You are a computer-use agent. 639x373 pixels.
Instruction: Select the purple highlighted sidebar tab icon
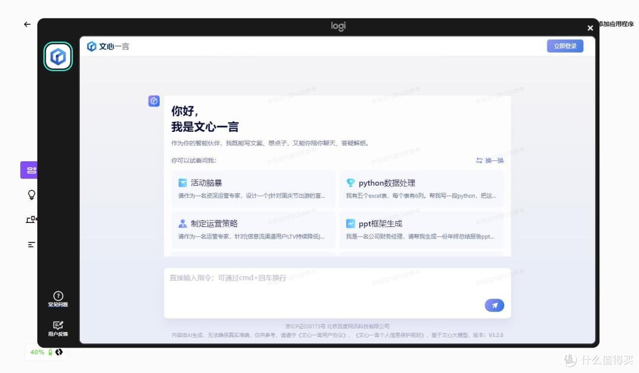click(x=30, y=170)
